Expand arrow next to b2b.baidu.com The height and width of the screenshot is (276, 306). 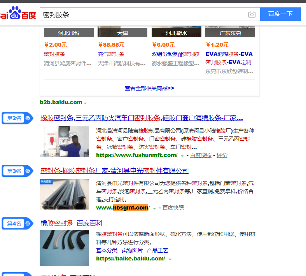(x=85, y=103)
